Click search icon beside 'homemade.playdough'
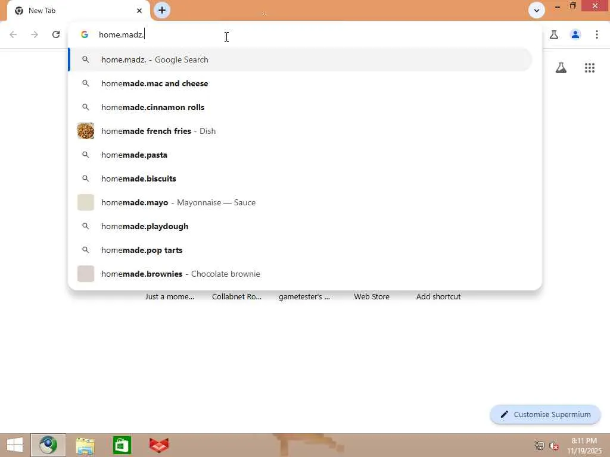 click(86, 226)
